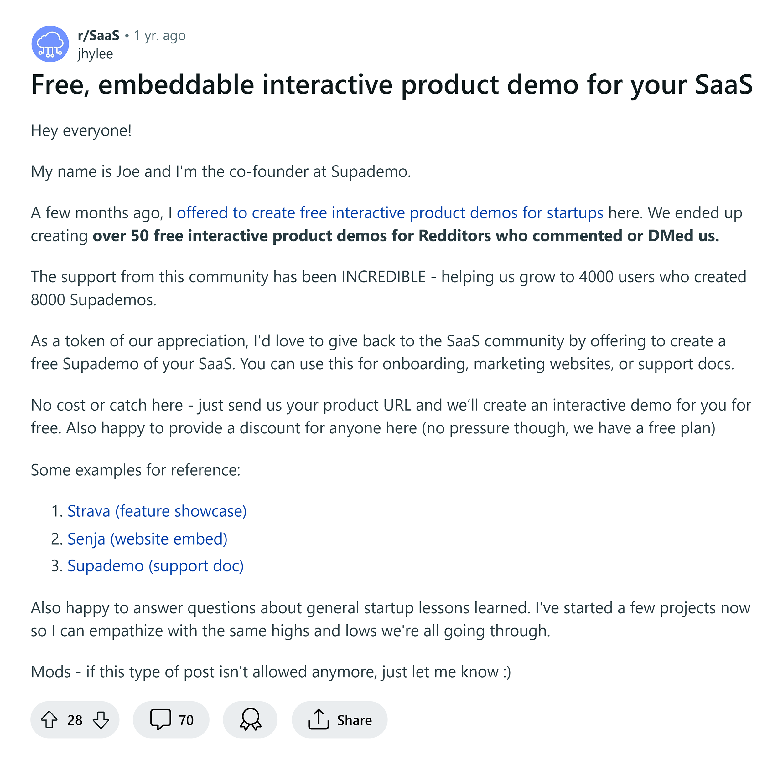Open the Strava feature showcase link
This screenshot has height=767, width=783.
pyautogui.click(x=157, y=511)
